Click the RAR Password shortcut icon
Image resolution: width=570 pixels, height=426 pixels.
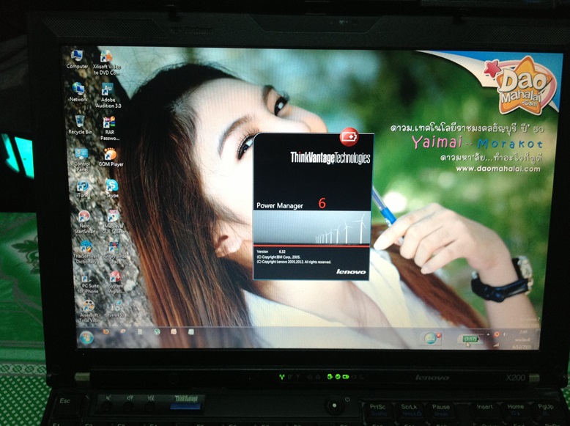tap(109, 128)
